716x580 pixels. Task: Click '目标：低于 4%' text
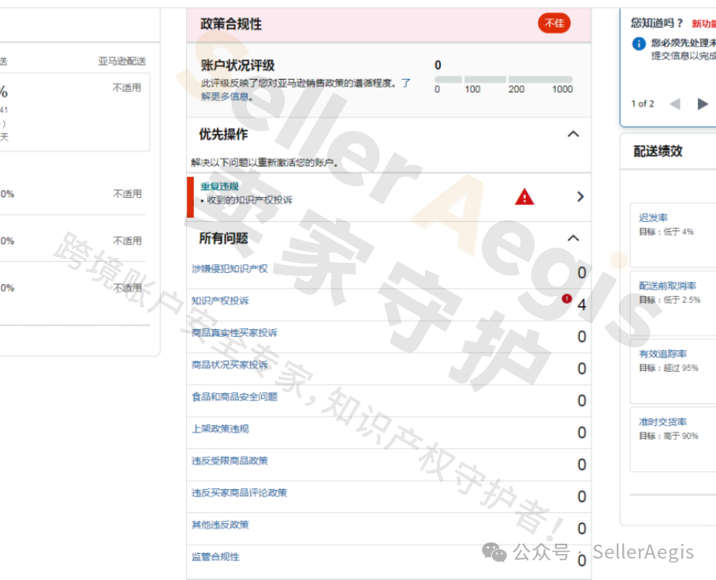coord(666,232)
